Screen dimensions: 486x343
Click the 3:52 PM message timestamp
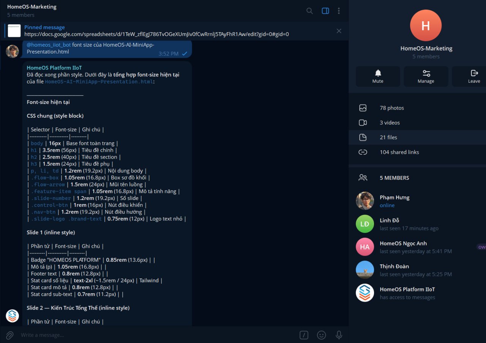click(x=169, y=54)
